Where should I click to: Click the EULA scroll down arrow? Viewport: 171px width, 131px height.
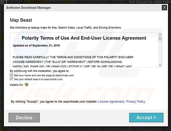click(160, 65)
